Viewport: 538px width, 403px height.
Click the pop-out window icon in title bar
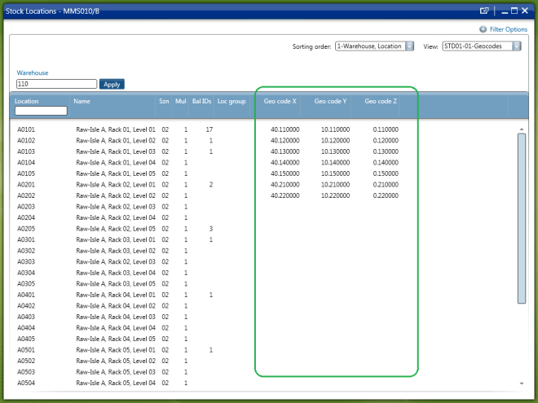tap(484, 11)
